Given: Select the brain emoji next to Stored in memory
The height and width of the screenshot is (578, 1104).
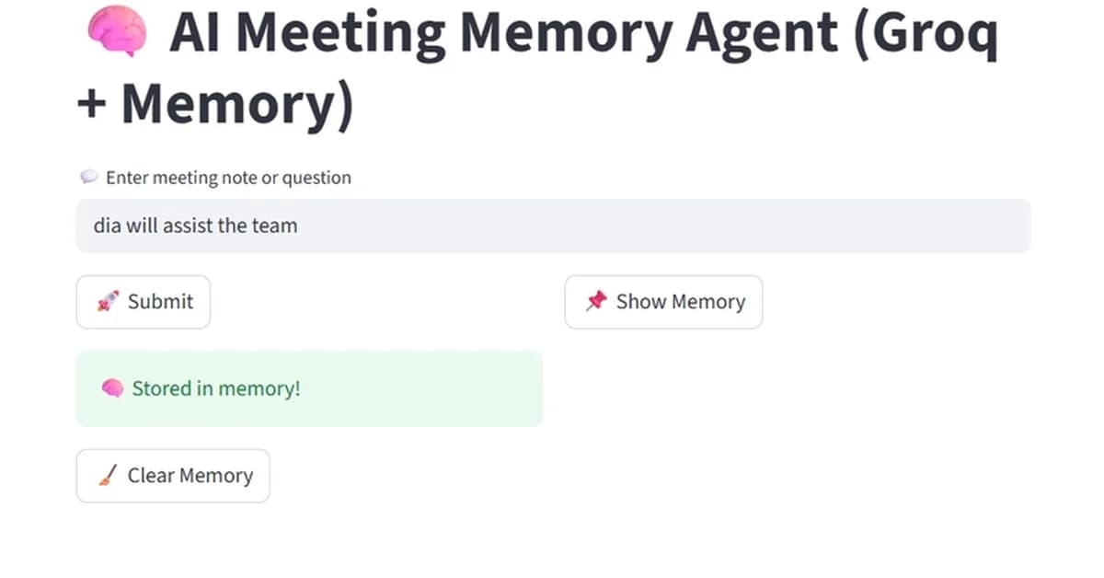Looking at the screenshot, I should [112, 388].
